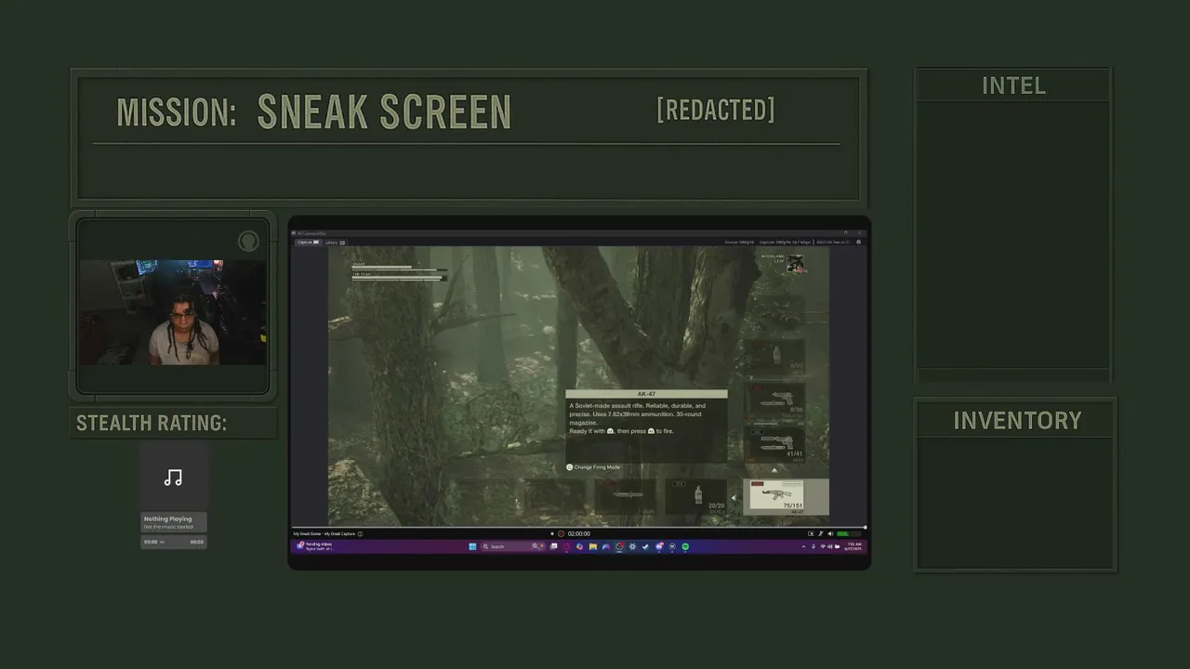Switch to the Library tab
The image size is (1190, 669).
click(x=336, y=243)
